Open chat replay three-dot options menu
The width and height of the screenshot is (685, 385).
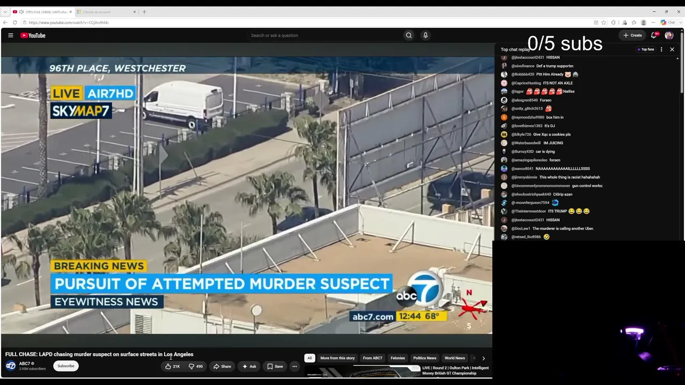tap(661, 49)
